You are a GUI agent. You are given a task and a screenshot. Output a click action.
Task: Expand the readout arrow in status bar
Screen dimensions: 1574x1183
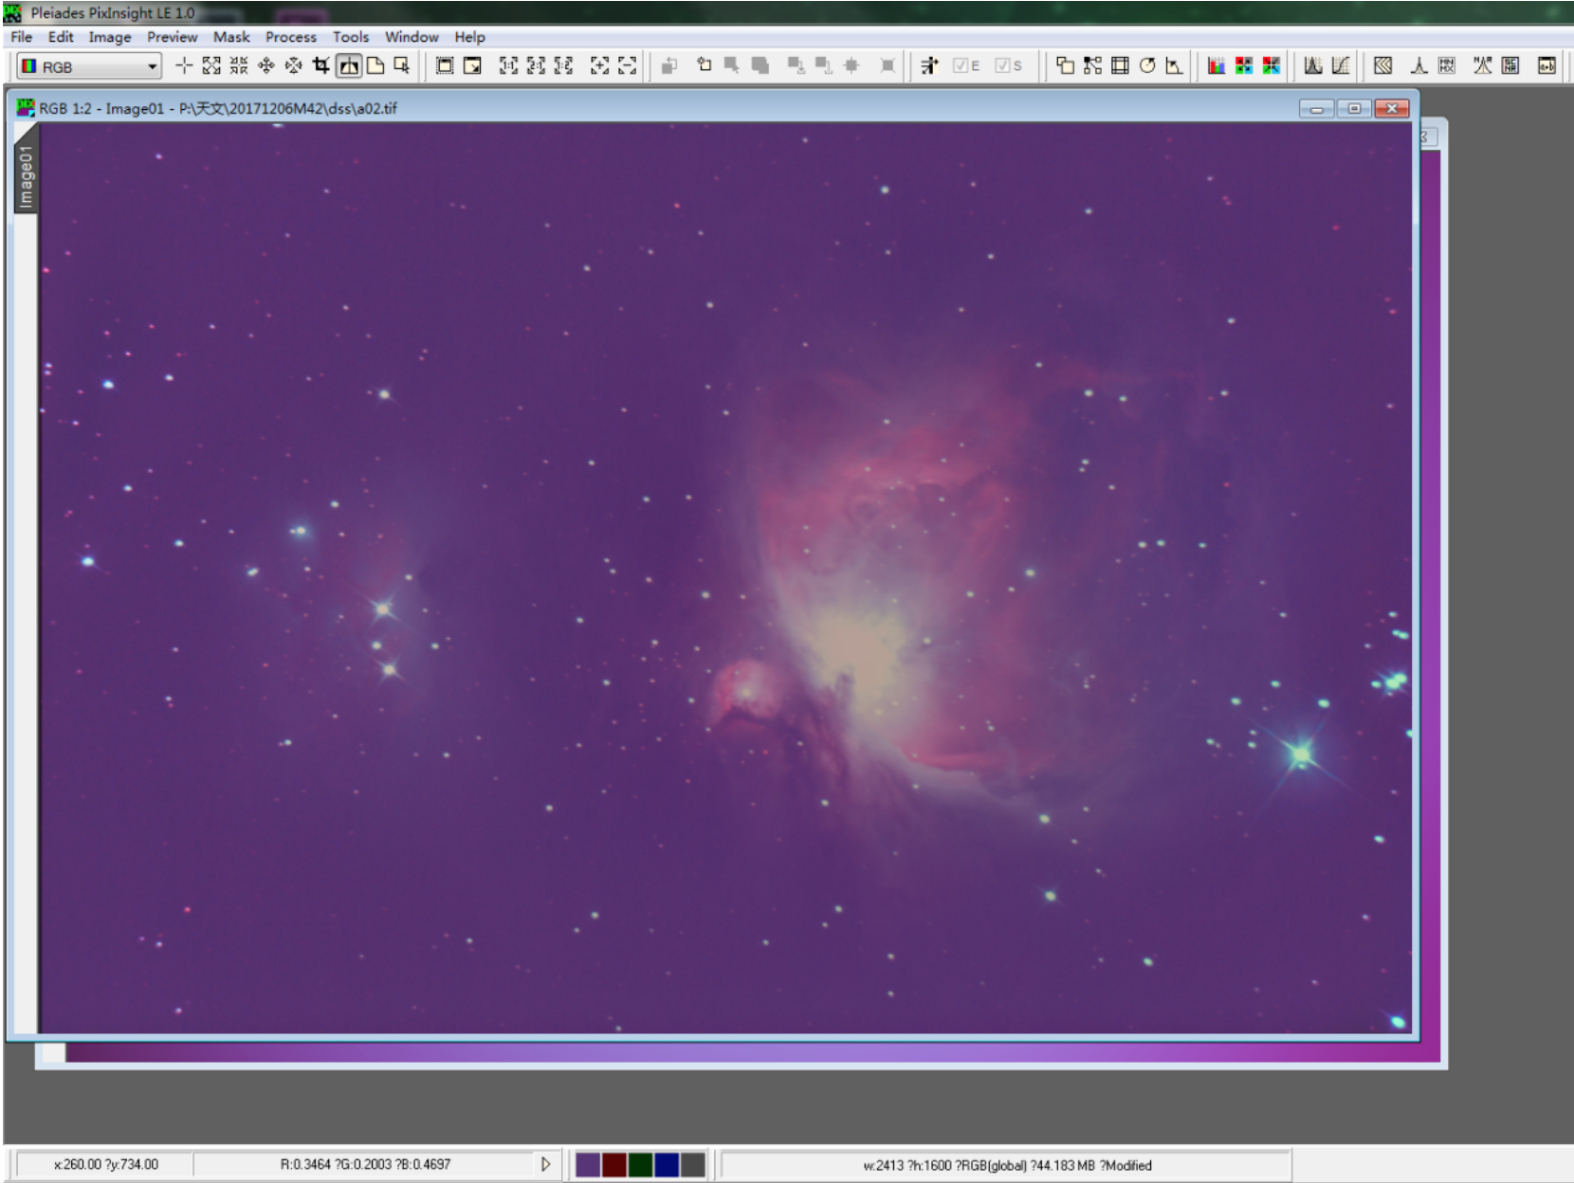click(545, 1164)
